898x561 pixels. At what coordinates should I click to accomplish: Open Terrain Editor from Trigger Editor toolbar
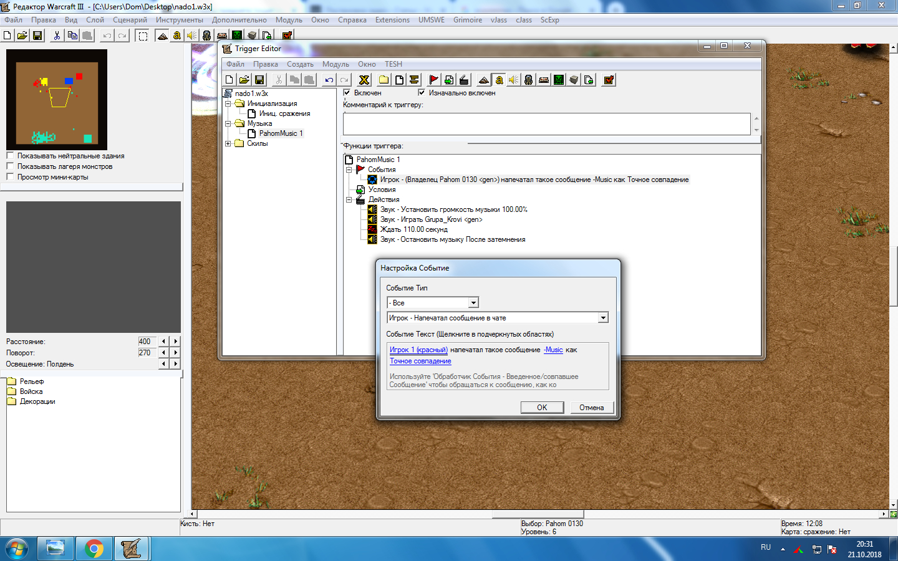484,80
